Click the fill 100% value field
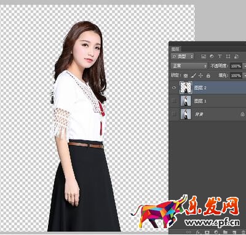 click(236, 76)
